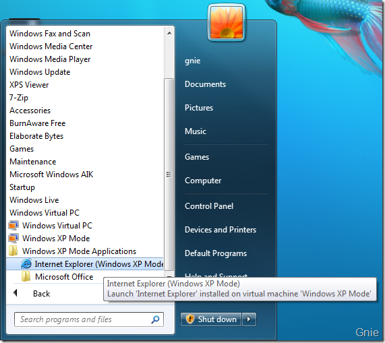The height and width of the screenshot is (343, 385).
Task: Click the Windows Virtual PC application icon
Action: pyautogui.click(x=13, y=226)
